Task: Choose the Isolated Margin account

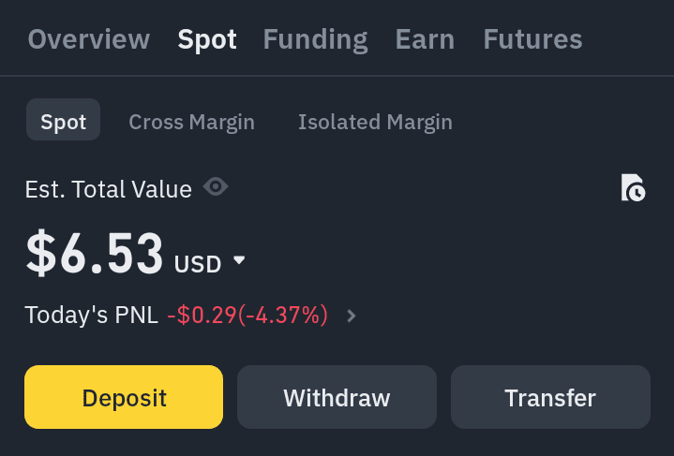Action: click(x=375, y=123)
